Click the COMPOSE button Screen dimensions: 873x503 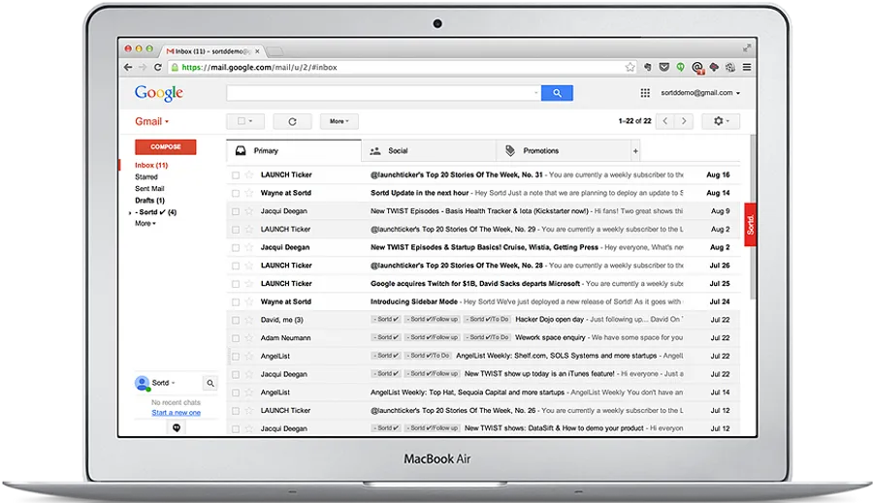165,147
